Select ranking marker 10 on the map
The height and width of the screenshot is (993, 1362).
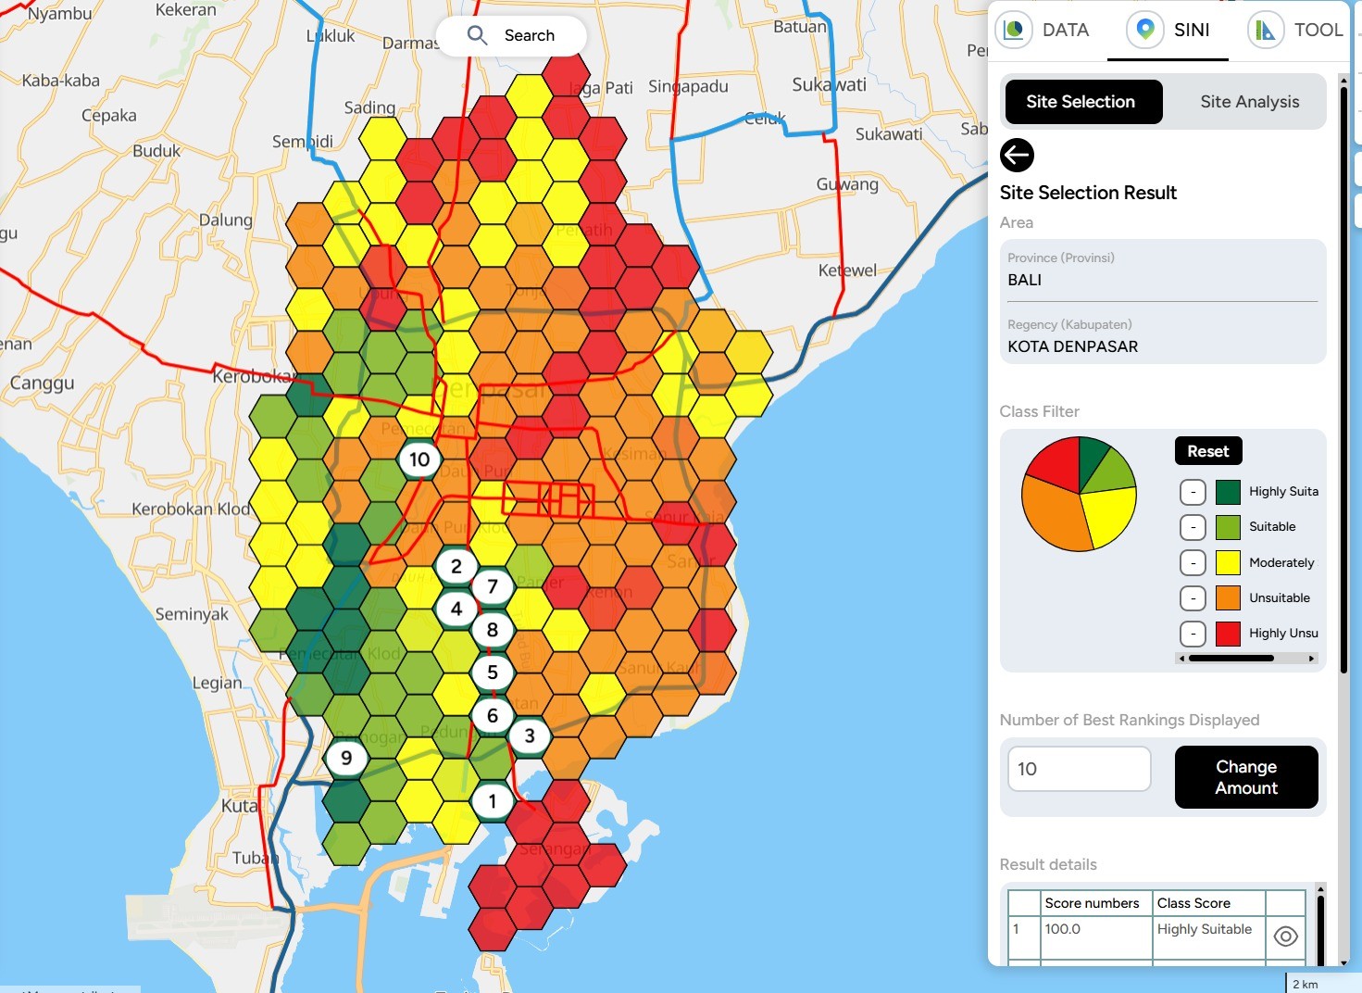[419, 459]
